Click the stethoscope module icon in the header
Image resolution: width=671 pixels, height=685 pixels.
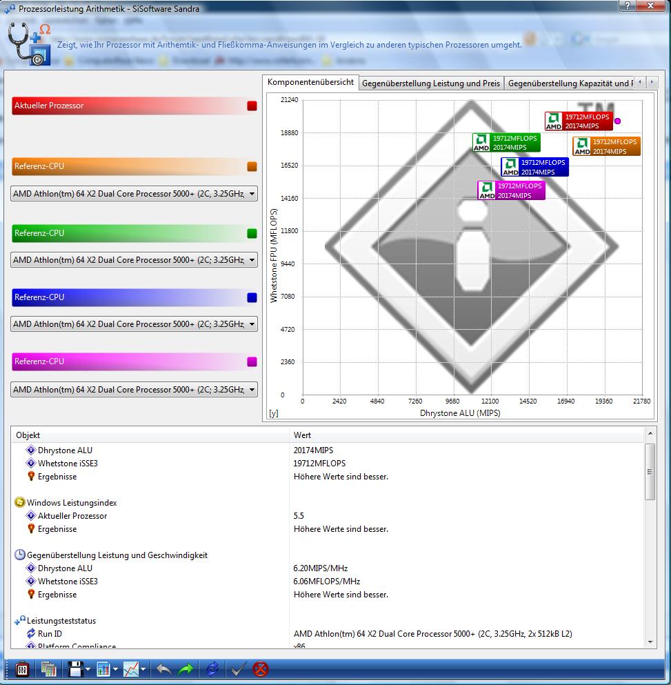pyautogui.click(x=29, y=43)
